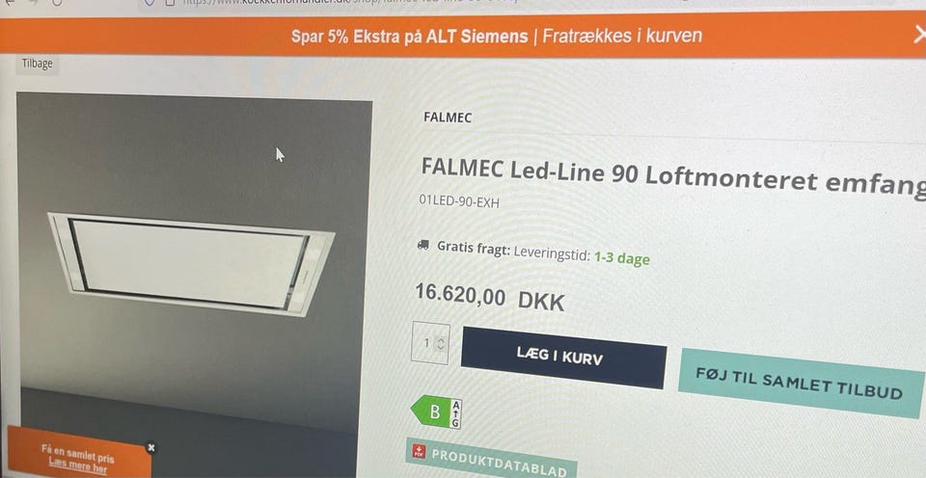Screen dimensions: 926x478
Task: Click the delivery truck icon
Action: click(x=422, y=245)
